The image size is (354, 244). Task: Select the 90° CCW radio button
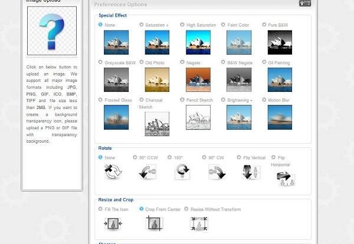click(135, 157)
